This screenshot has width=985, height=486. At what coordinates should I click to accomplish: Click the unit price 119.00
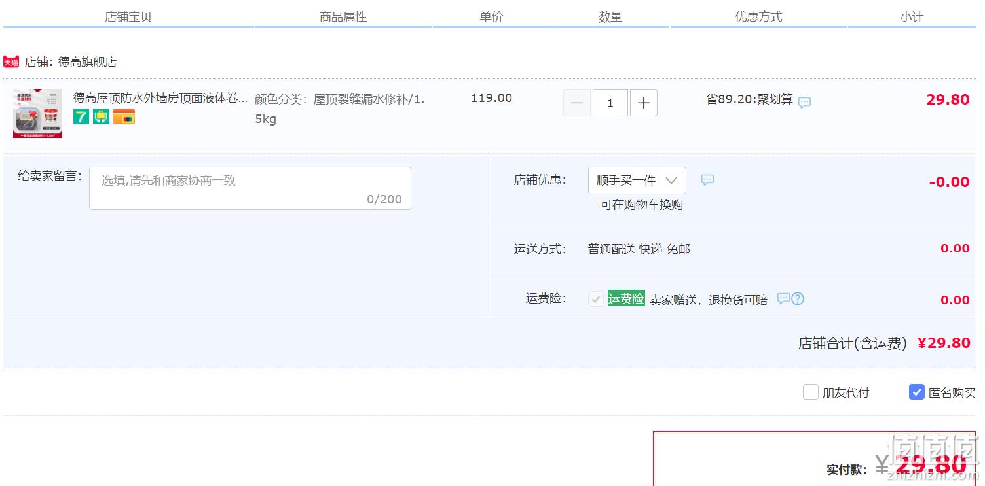[491, 98]
